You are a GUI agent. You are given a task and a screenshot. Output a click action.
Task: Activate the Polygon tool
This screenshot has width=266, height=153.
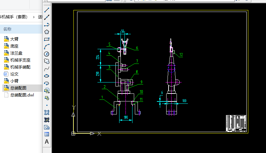click(47, 32)
